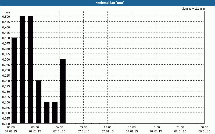
Task: Select the 0,125 y-axis value
Action: 6,97
